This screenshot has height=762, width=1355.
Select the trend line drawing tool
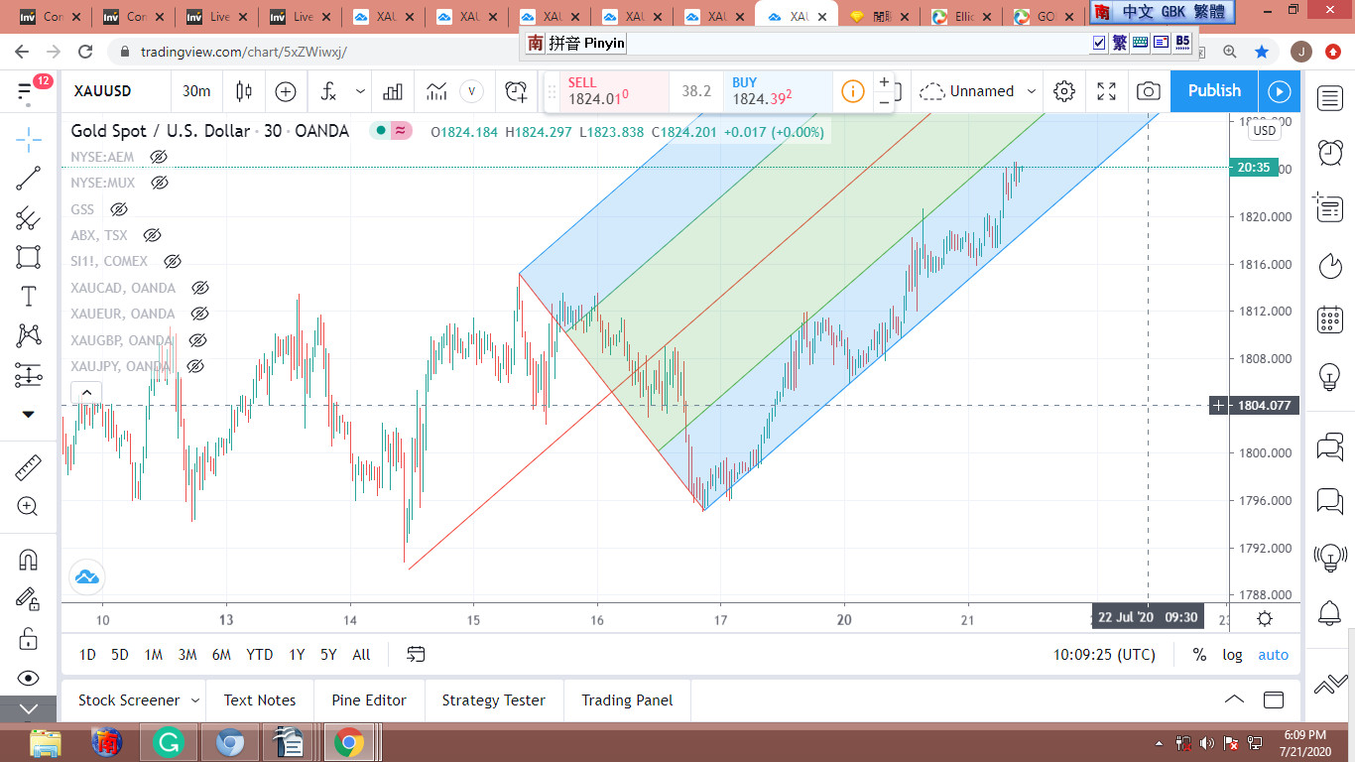[x=28, y=179]
